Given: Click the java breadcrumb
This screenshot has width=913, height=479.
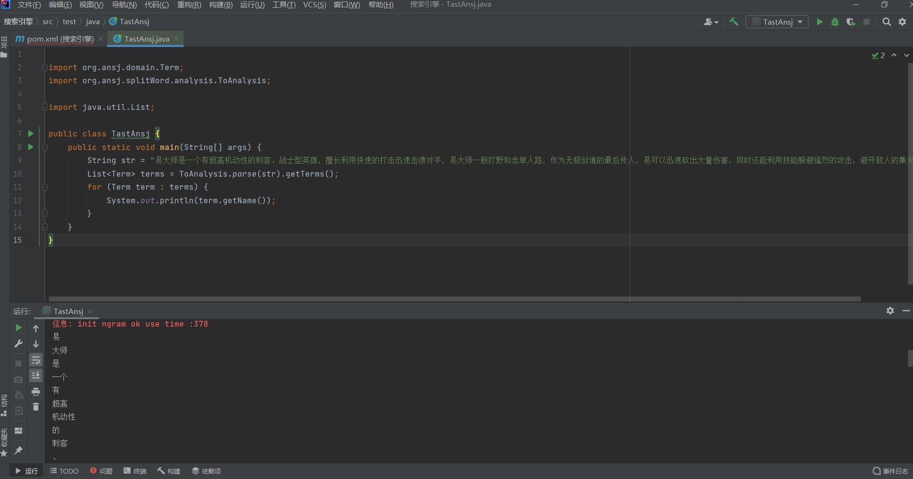Looking at the screenshot, I should [x=93, y=22].
